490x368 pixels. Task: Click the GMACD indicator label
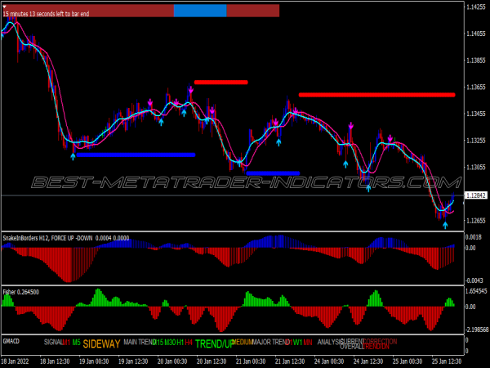pos(11,341)
